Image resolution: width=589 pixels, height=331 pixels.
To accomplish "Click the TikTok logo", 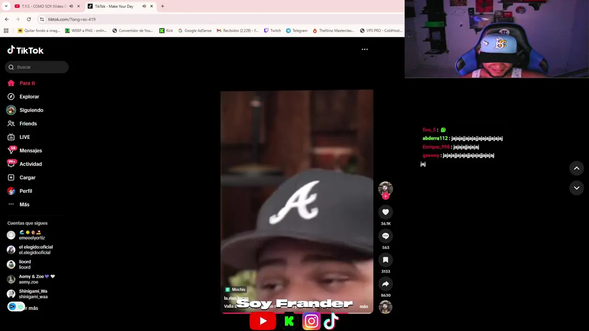I will [25, 50].
